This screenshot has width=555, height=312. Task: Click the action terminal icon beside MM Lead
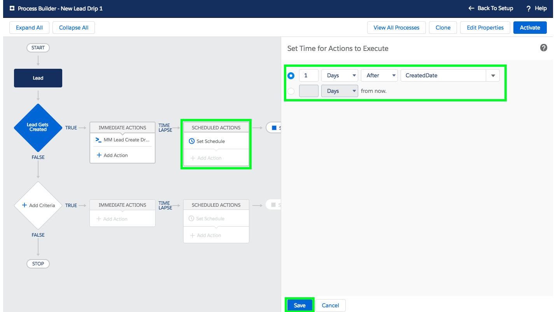click(98, 140)
